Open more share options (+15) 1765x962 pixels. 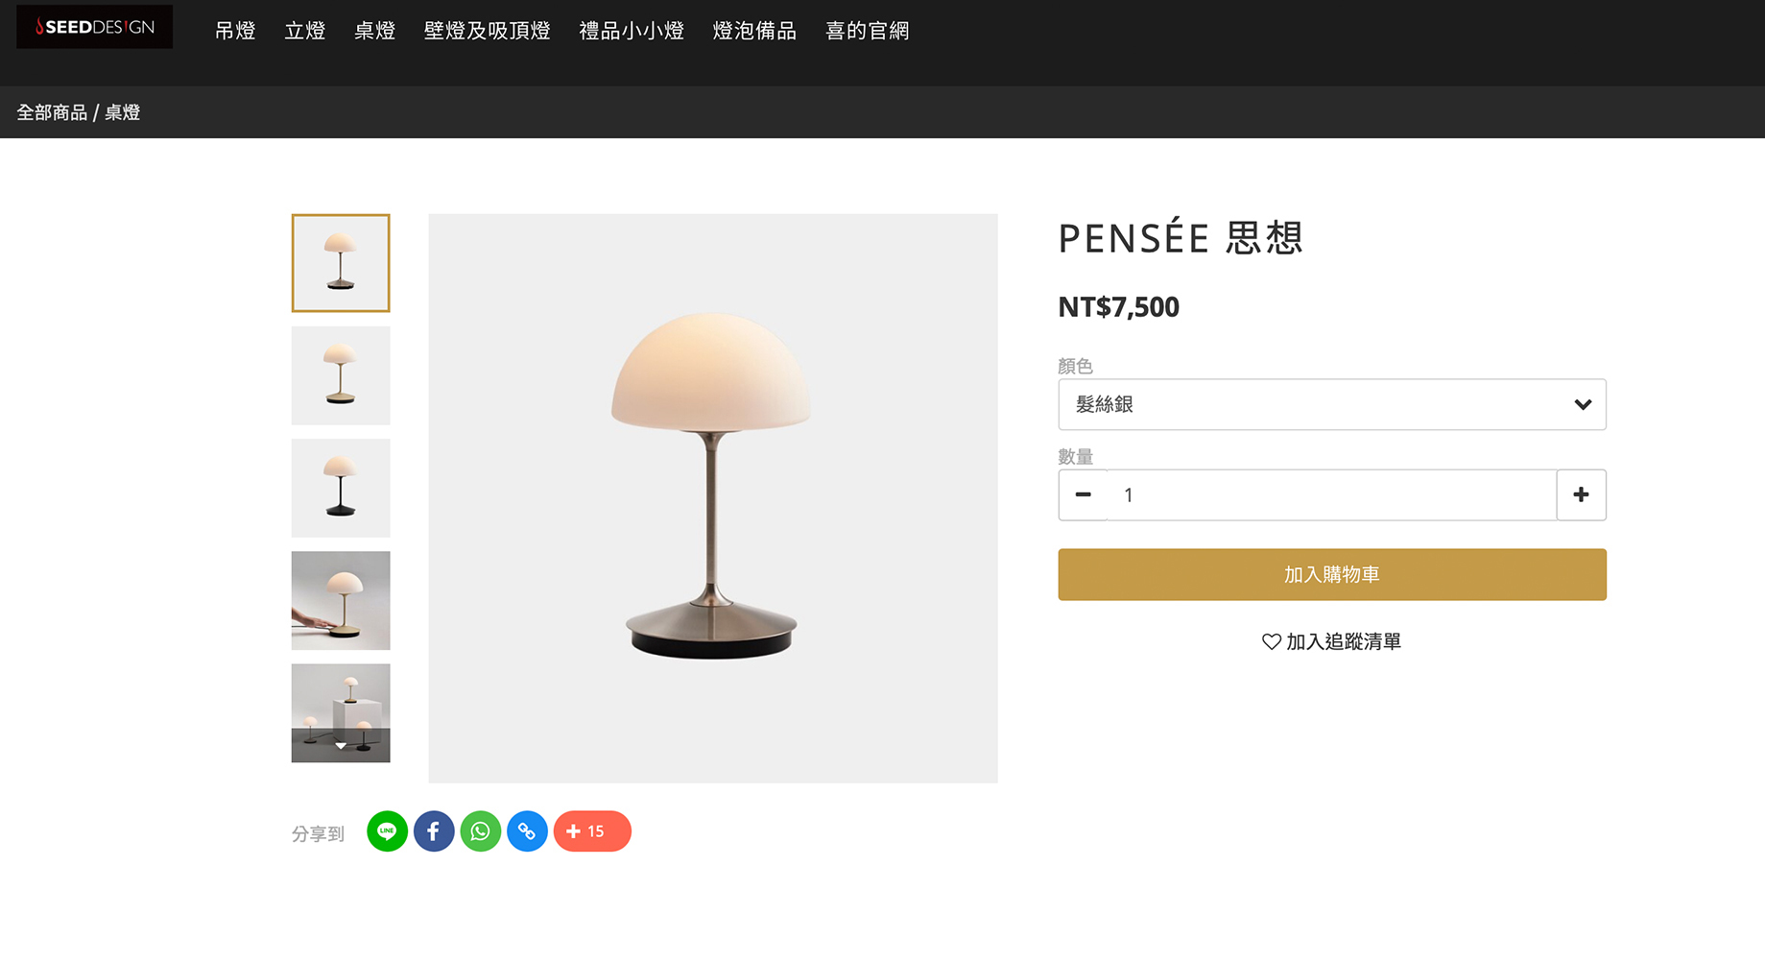[x=592, y=831]
